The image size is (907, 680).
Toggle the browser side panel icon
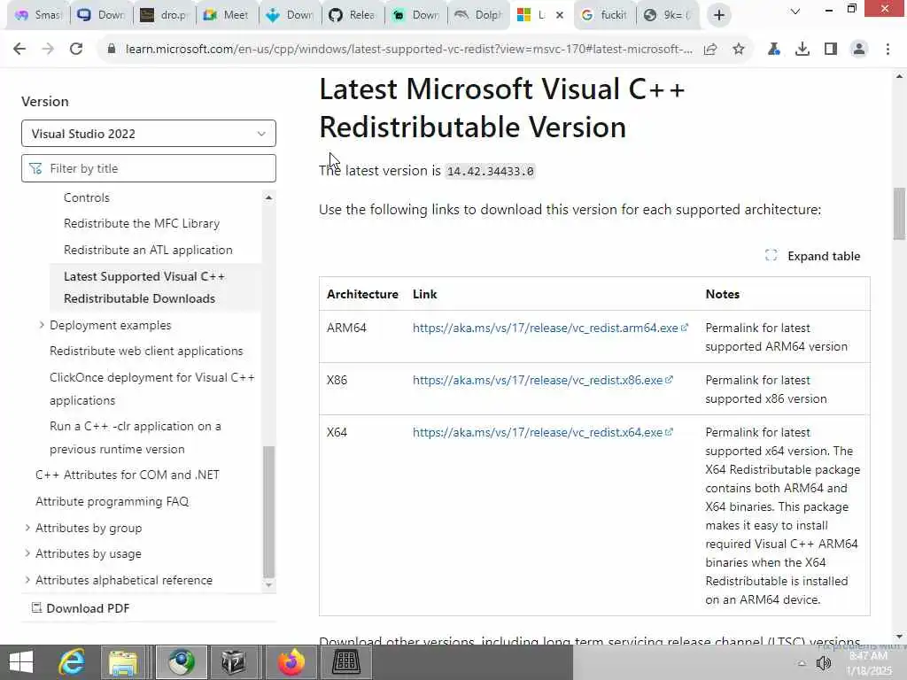831,50
